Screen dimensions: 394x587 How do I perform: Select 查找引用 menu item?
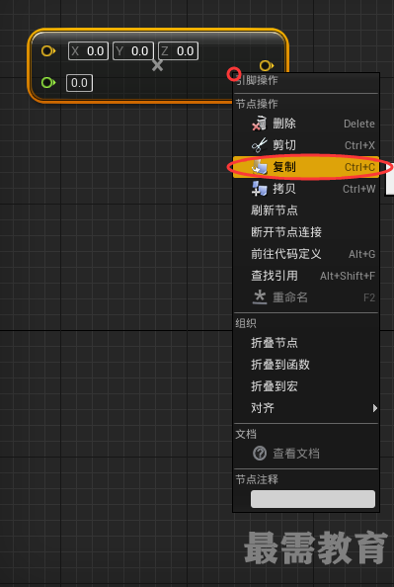tap(306, 276)
